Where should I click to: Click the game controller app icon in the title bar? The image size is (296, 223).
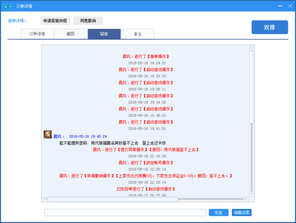(x=8, y=7)
